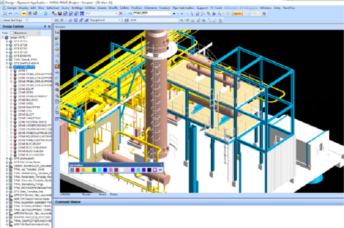The height and width of the screenshot is (228, 344).
Task: Pick the yellow color swatch
Action: pos(89,170)
